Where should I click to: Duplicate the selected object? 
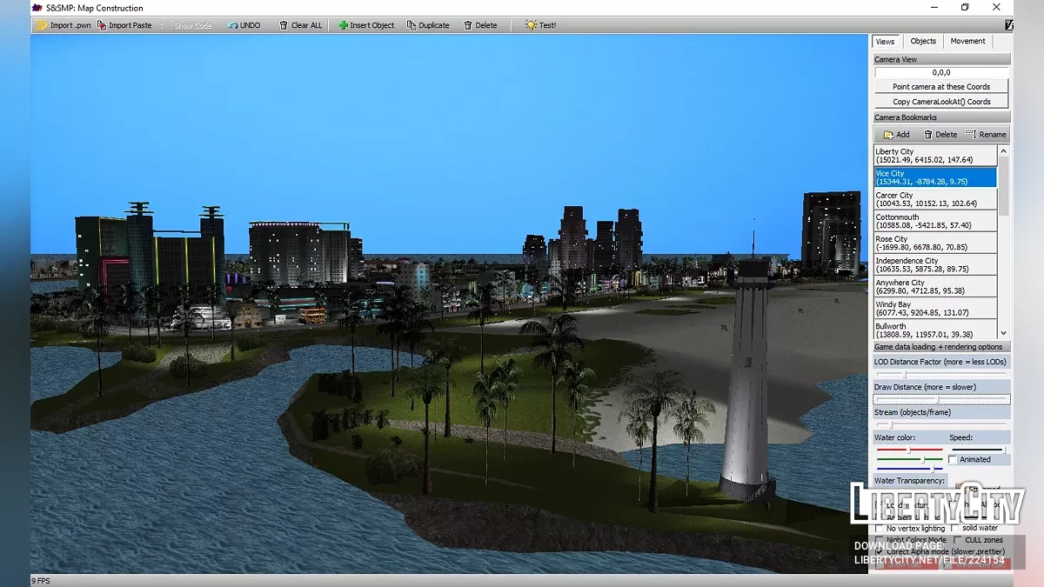[x=412, y=25]
